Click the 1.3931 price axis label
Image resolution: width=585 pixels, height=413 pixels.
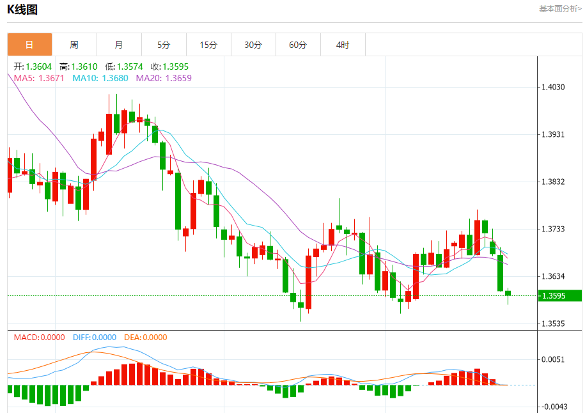(x=553, y=134)
